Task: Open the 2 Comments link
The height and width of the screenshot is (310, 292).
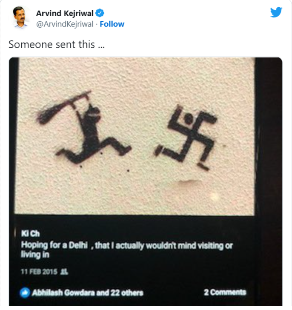Action: pyautogui.click(x=225, y=292)
